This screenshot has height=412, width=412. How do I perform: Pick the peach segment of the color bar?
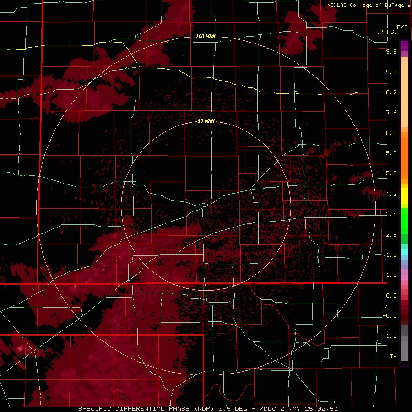coord(404,94)
